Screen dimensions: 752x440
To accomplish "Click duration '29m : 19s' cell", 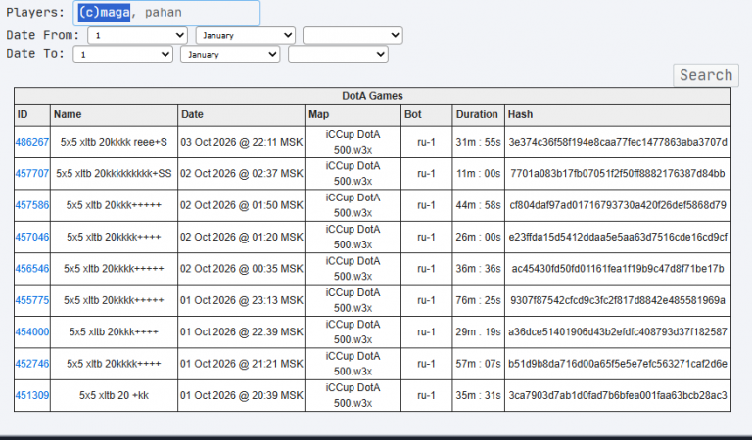I will click(478, 331).
